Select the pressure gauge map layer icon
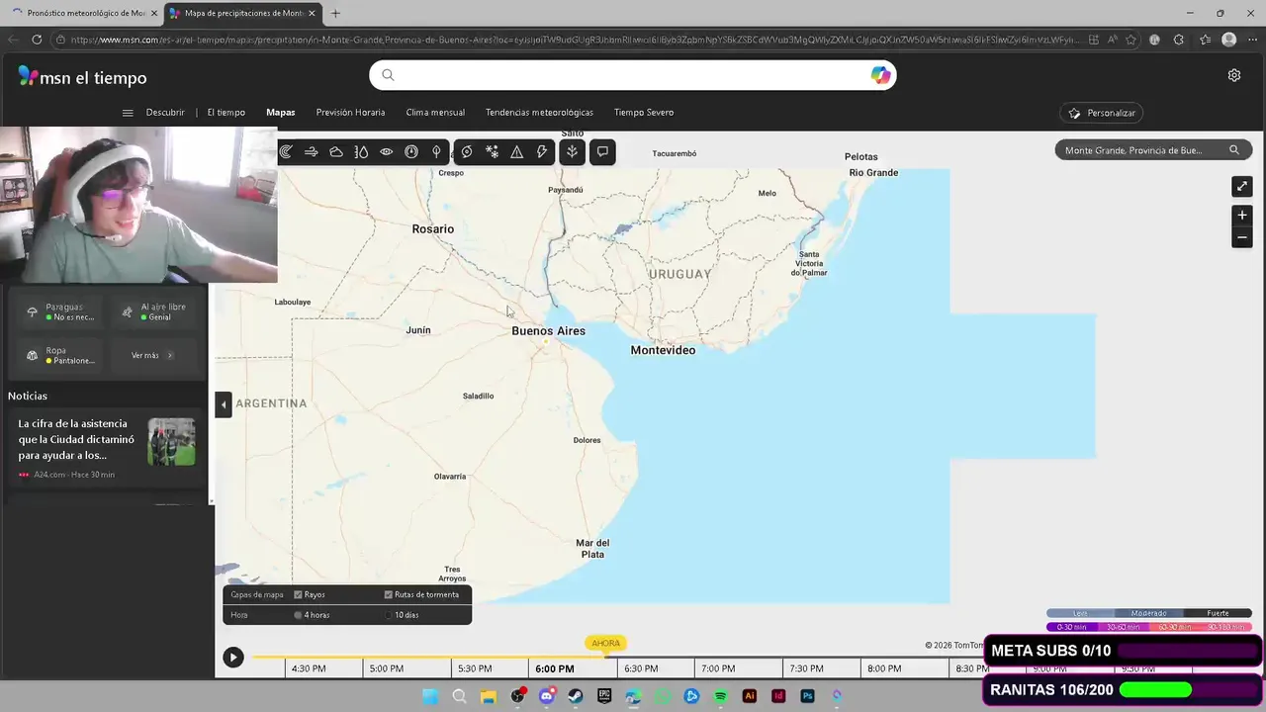This screenshot has height=712, width=1266. click(x=411, y=152)
